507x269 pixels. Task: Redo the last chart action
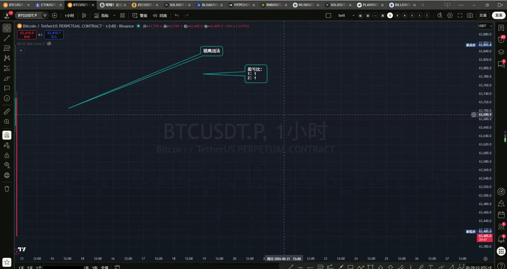point(187,15)
